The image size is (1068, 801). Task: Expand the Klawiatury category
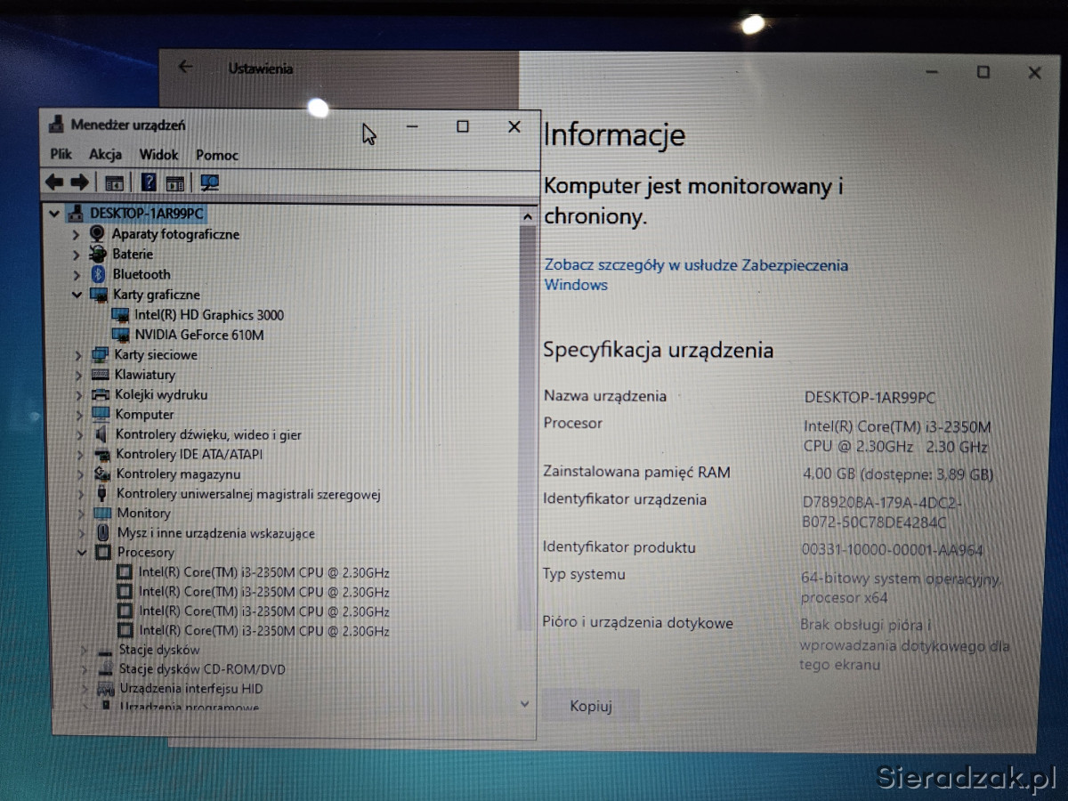78,375
